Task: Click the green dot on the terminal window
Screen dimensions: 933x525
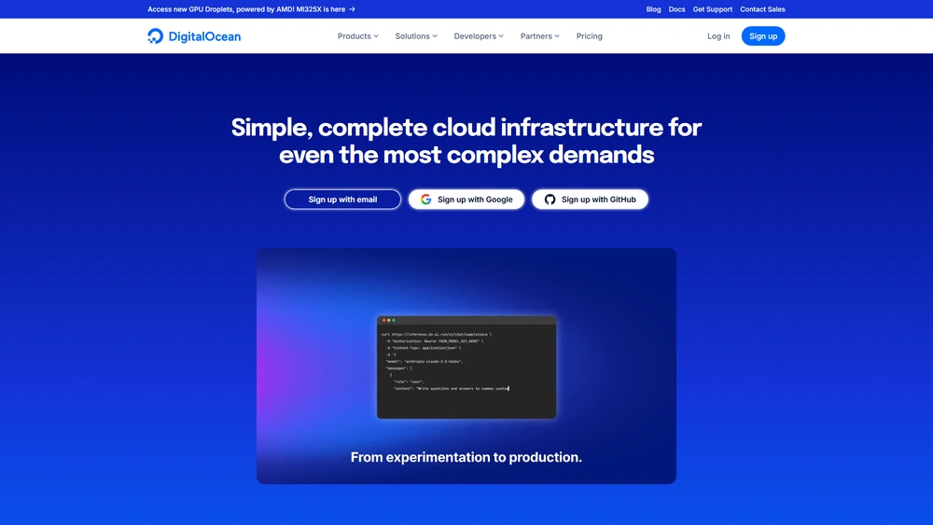Action: pyautogui.click(x=394, y=320)
